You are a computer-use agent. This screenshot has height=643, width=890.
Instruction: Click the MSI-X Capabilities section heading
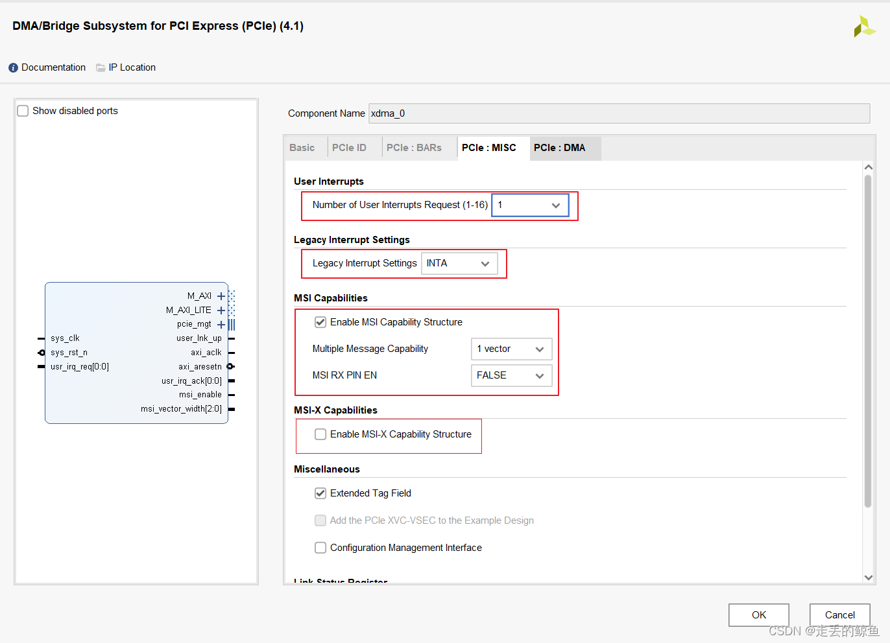pyautogui.click(x=335, y=410)
